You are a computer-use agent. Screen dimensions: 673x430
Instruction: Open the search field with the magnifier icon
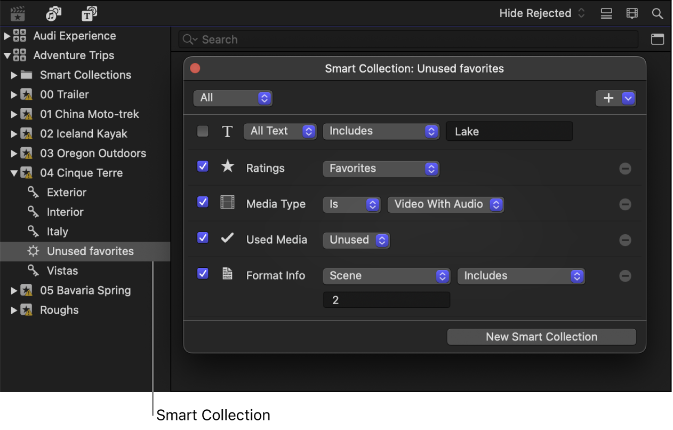(657, 13)
